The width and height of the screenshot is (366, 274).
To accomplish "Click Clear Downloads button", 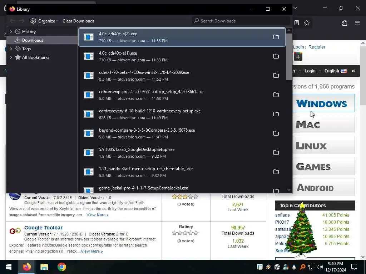I will point(78,21).
